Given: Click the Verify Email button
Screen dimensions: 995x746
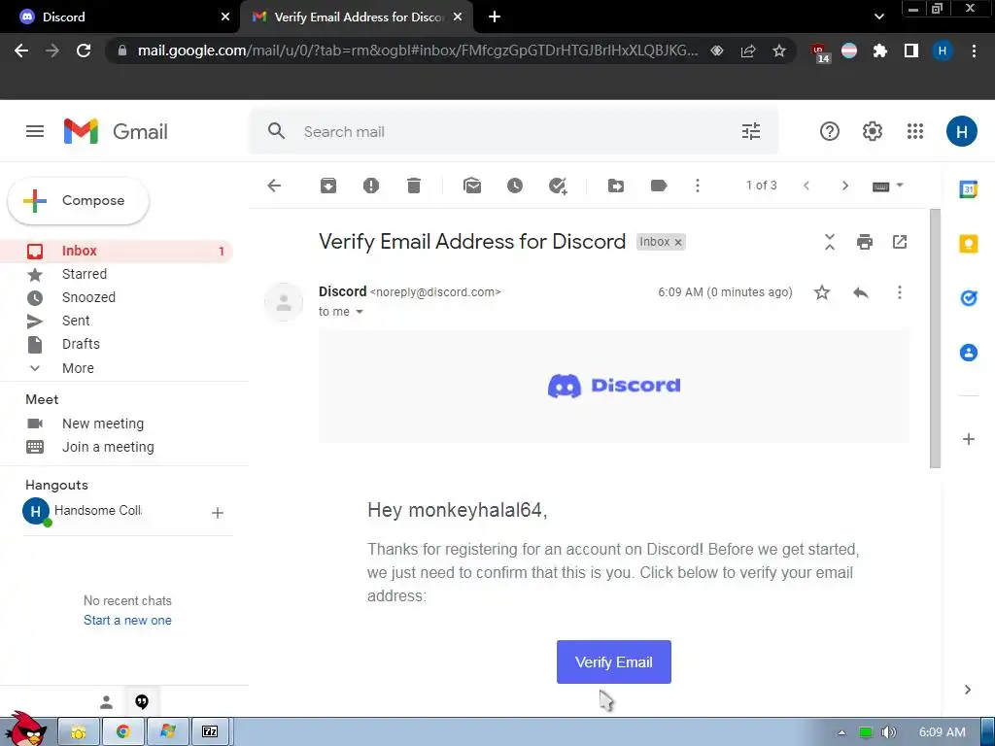Looking at the screenshot, I should click(614, 661).
